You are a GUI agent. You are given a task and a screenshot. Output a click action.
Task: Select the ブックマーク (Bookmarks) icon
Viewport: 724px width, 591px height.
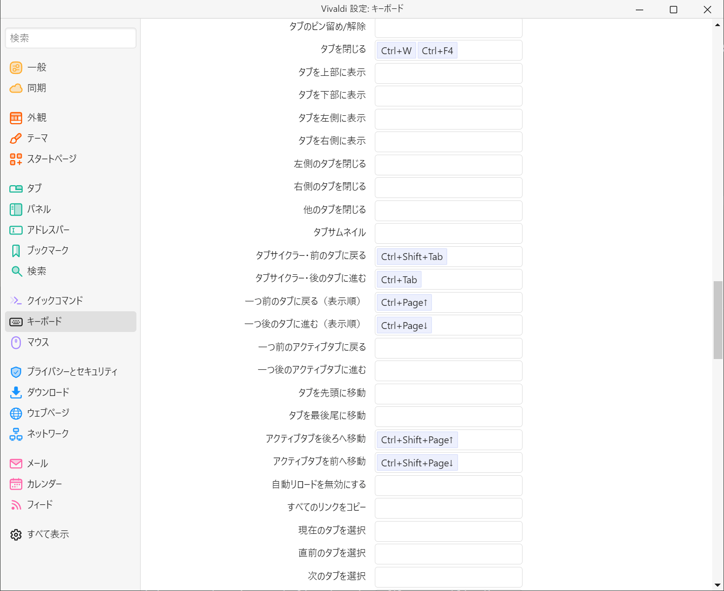click(16, 251)
